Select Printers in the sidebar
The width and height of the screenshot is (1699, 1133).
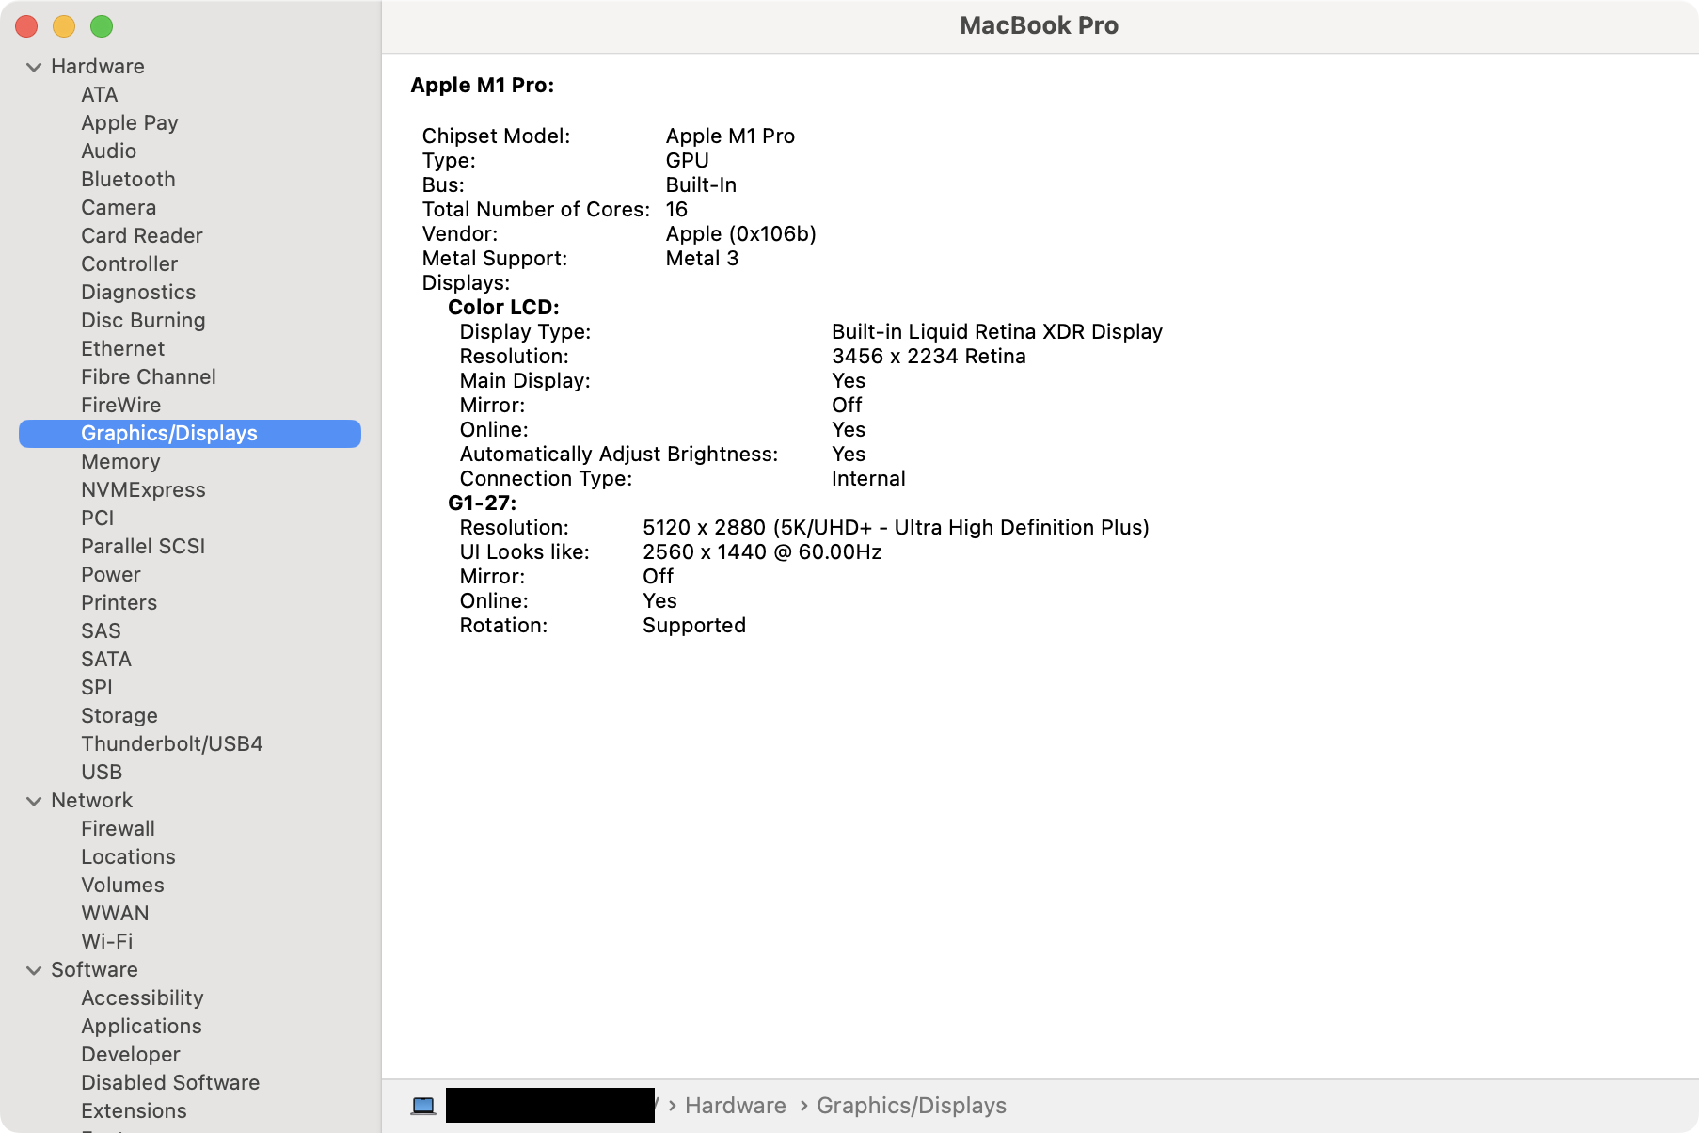119,603
